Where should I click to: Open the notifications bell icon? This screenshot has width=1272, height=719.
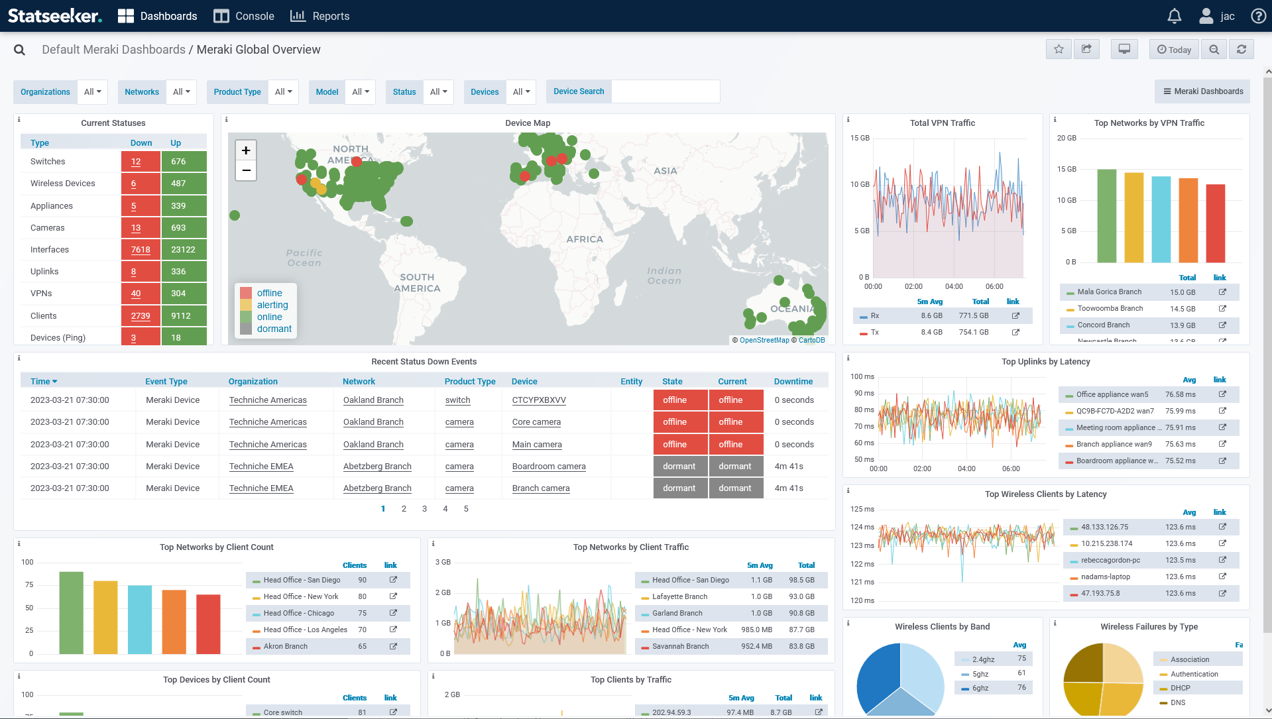1174,16
